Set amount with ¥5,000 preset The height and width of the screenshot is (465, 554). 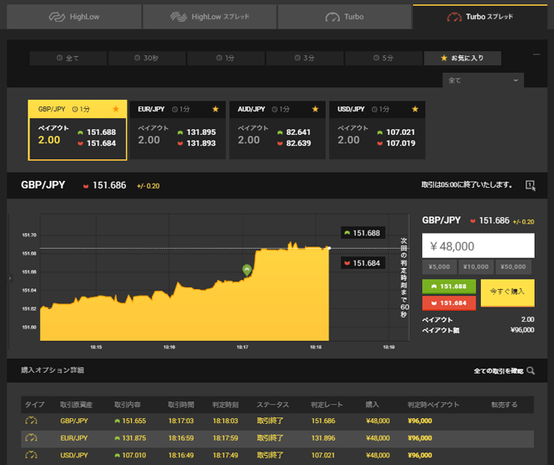[439, 267]
